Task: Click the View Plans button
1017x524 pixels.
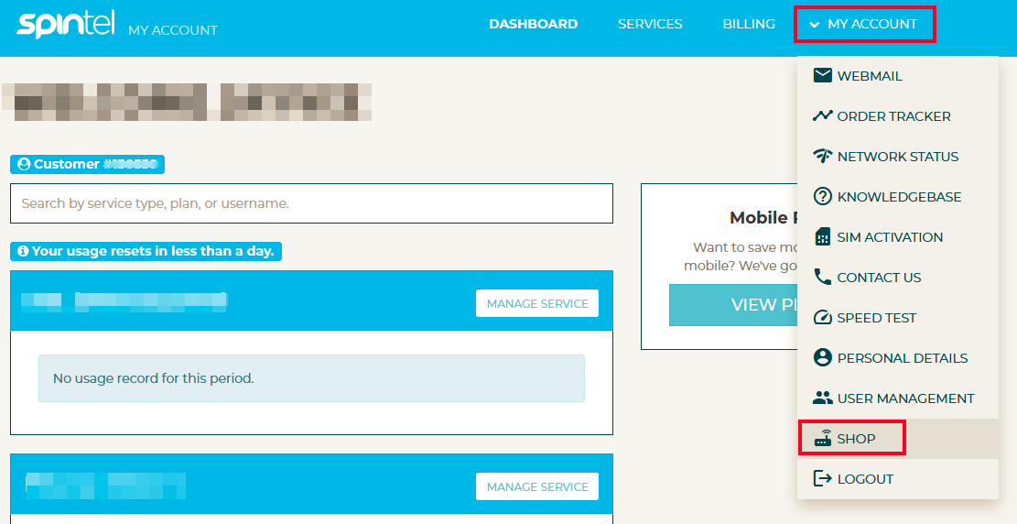Action: coord(733,304)
